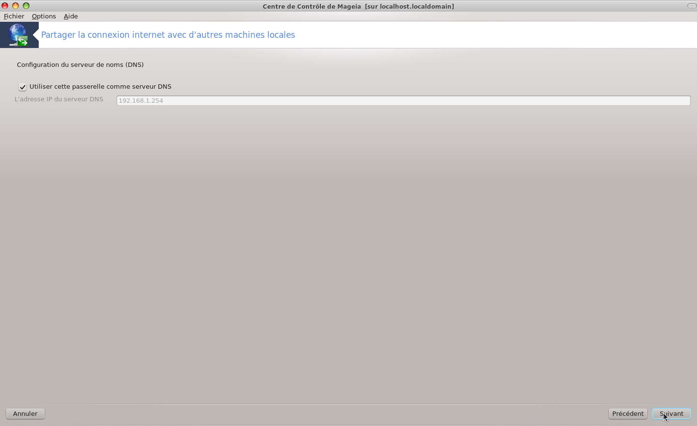Go back with the Précédent button
This screenshot has width=697, height=426.
(x=628, y=413)
